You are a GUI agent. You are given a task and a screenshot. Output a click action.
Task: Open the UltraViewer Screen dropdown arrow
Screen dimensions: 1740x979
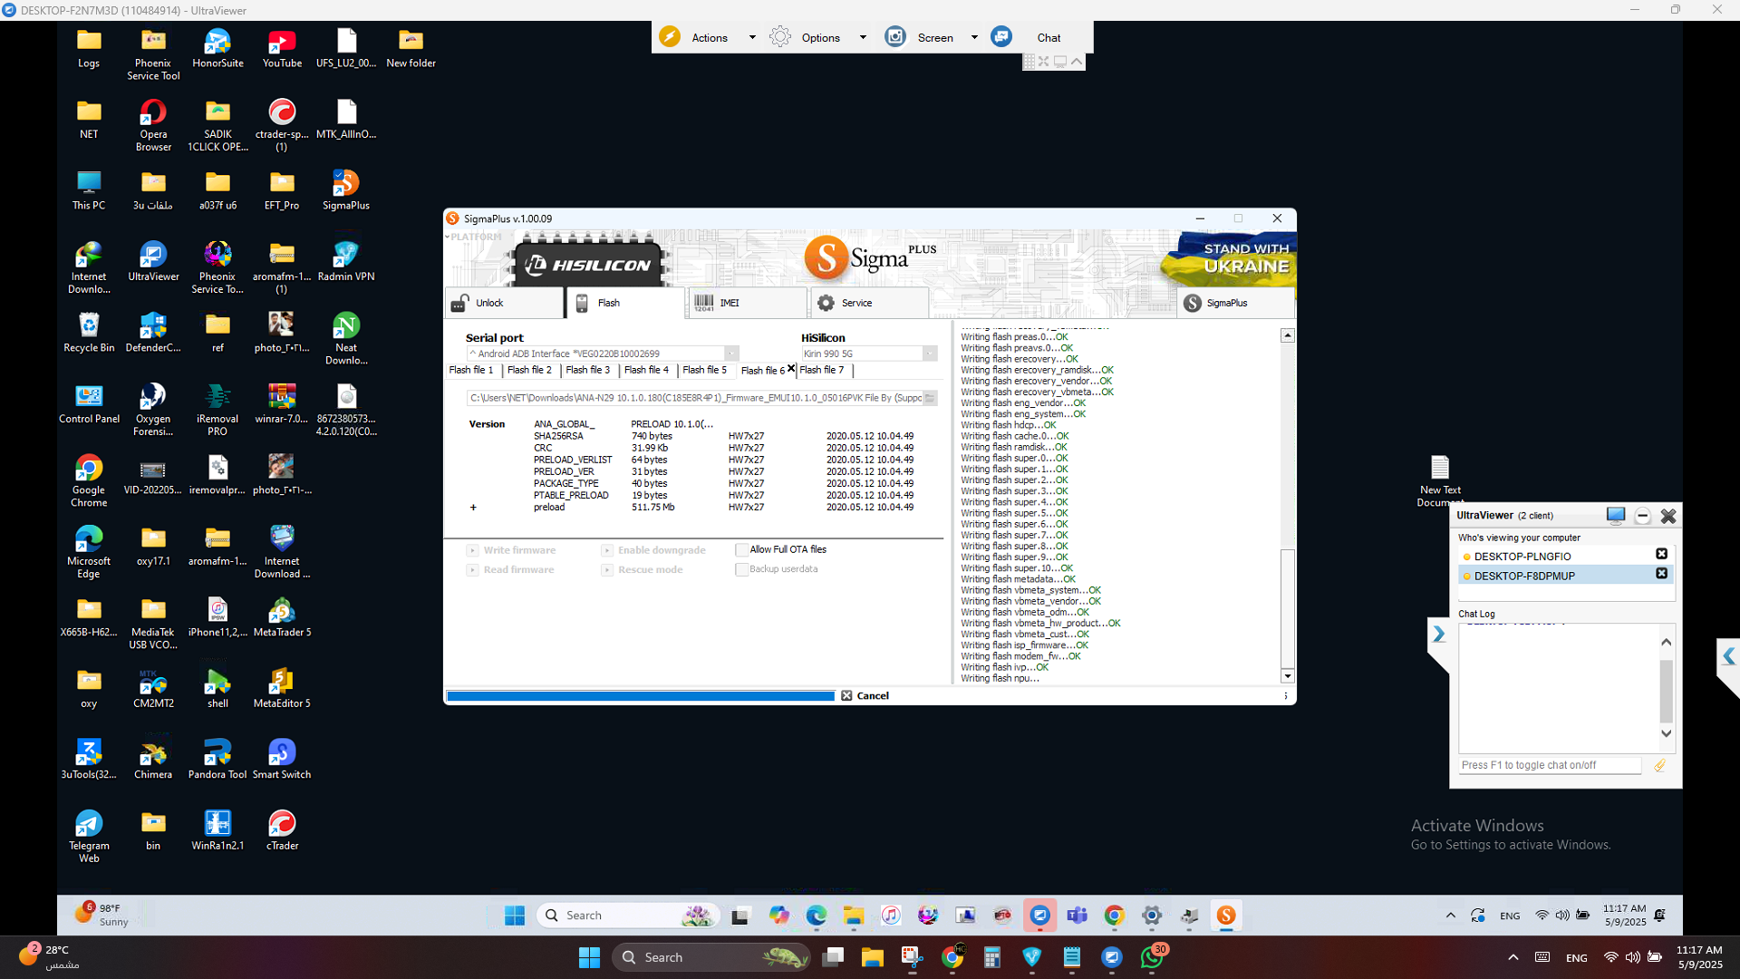974,38
